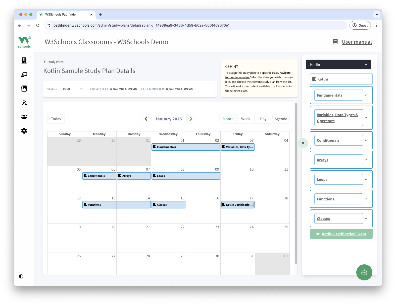Click the building icon in the left sidebar
The width and height of the screenshot is (396, 305).
(x=24, y=60)
